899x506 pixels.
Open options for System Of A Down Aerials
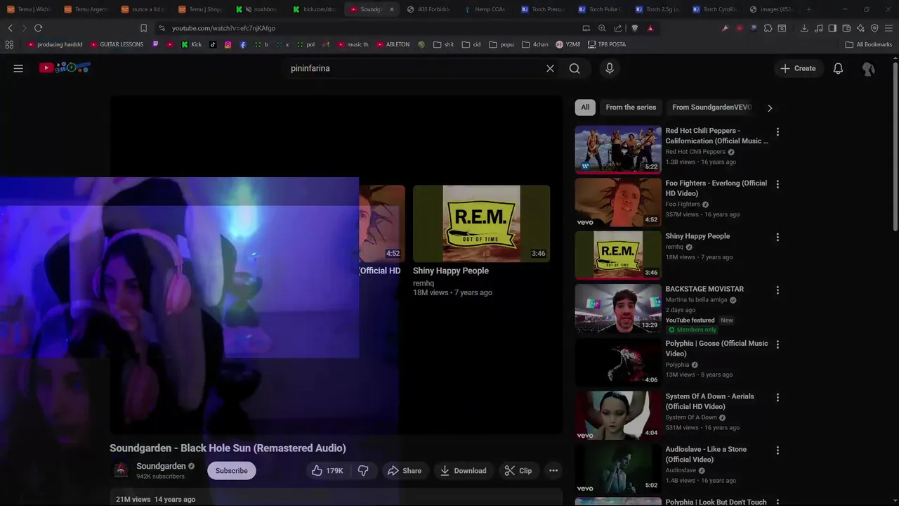pos(777,397)
